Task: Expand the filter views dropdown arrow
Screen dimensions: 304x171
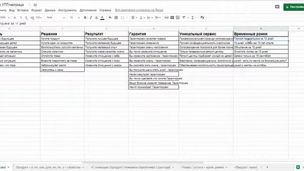Action: 188,18
